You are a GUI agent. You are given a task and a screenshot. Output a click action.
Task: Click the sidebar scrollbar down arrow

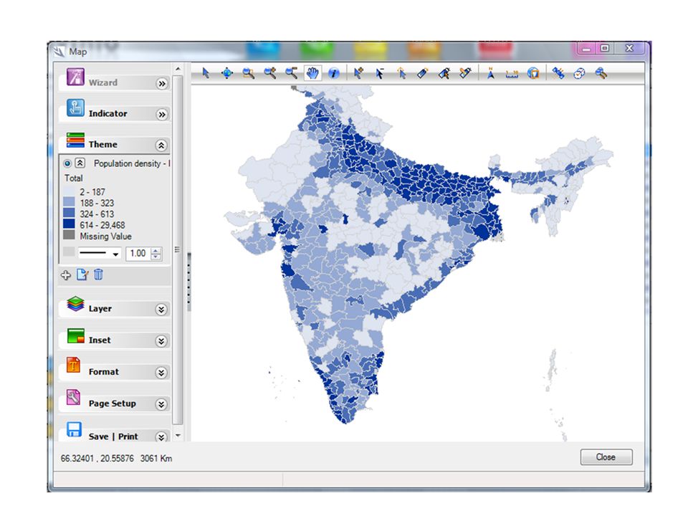coord(178,436)
